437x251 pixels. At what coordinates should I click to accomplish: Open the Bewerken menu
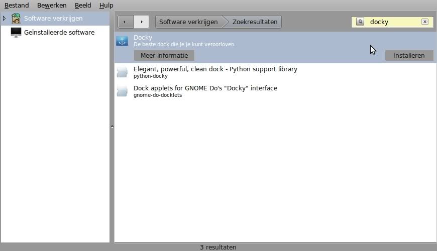pyautogui.click(x=52, y=6)
